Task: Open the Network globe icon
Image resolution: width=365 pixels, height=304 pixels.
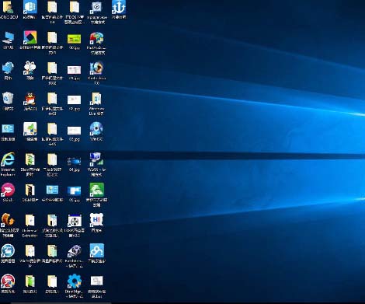Action: click(8, 68)
